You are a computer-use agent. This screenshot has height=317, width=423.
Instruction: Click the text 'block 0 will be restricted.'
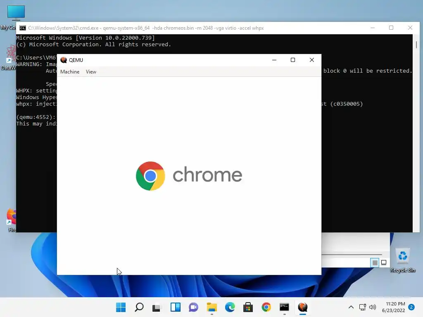[368, 71]
